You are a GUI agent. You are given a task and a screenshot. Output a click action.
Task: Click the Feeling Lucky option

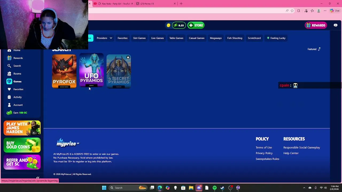click(x=276, y=38)
